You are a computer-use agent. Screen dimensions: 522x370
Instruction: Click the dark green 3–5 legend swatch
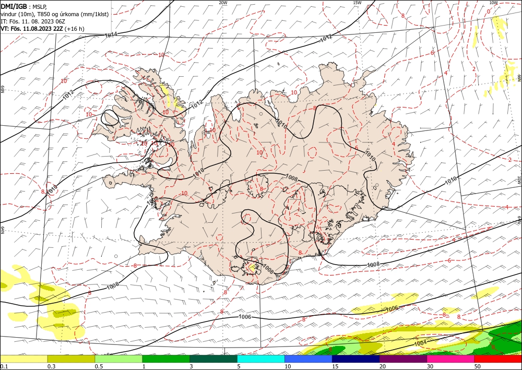click(x=213, y=359)
